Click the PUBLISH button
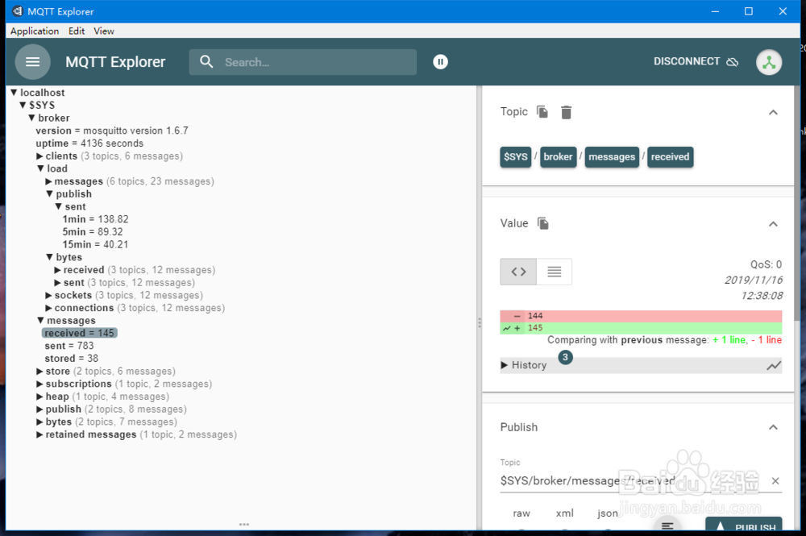 point(744,526)
